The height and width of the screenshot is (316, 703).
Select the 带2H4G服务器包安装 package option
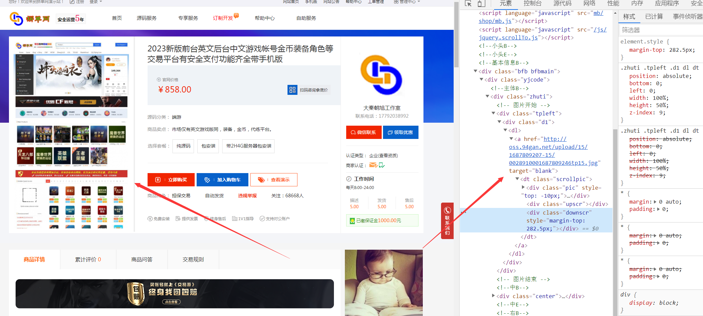point(249,146)
